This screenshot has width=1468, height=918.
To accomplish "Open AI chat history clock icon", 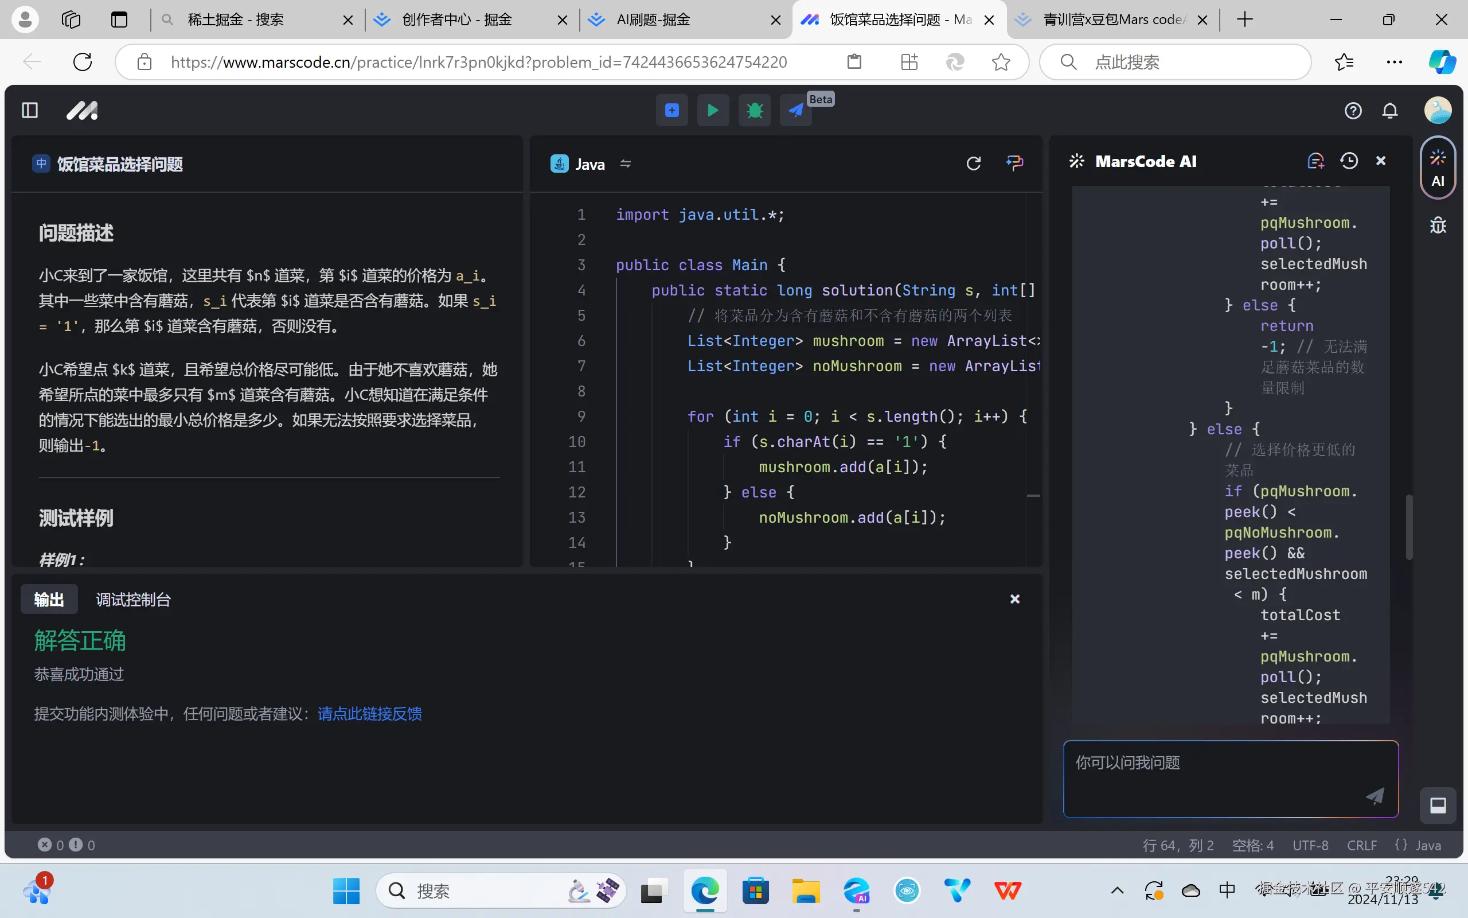I will pos(1349,161).
